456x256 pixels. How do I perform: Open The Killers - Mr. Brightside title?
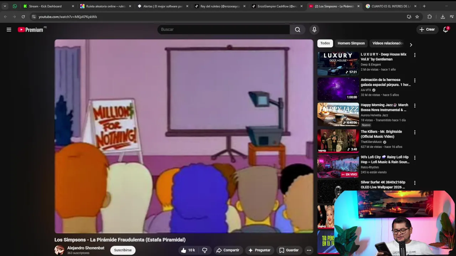click(x=381, y=134)
